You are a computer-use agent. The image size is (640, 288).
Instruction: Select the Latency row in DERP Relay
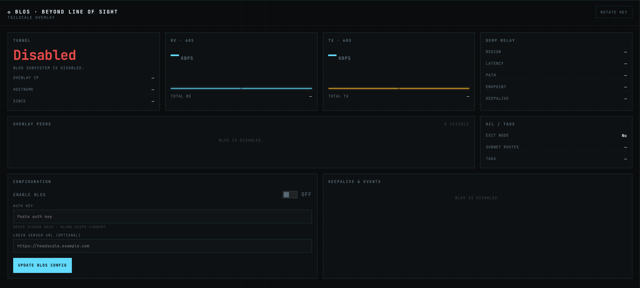click(x=556, y=64)
